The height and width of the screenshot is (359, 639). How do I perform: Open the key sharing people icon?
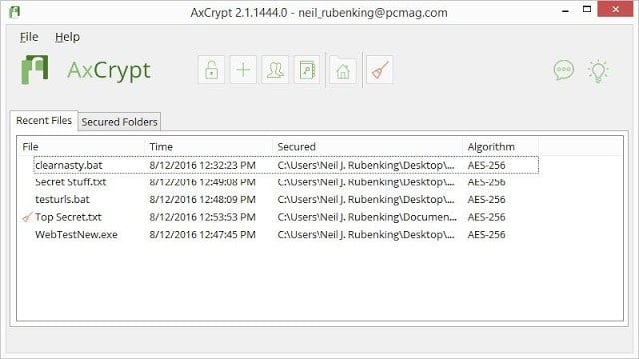[275, 70]
